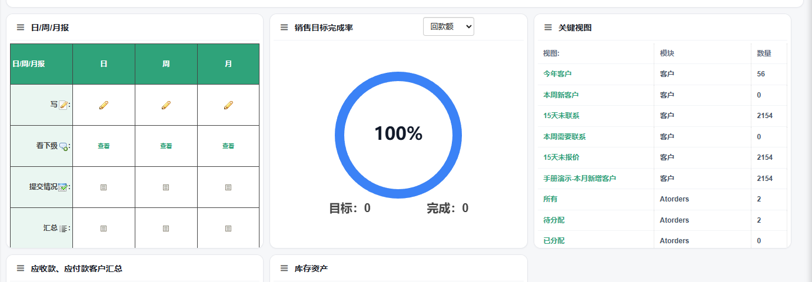Screen dimensions: 812x282
Task: Click the calendar icon next to 提交情况 label
Action: pyautogui.click(x=63, y=187)
